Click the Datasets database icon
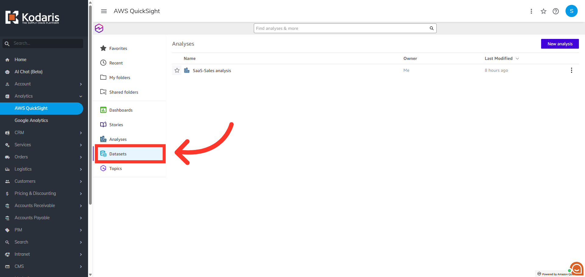Image resolution: width=585 pixels, height=277 pixels. click(x=103, y=154)
